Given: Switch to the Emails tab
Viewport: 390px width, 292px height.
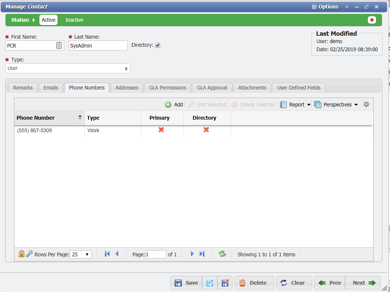Looking at the screenshot, I should tap(51, 88).
